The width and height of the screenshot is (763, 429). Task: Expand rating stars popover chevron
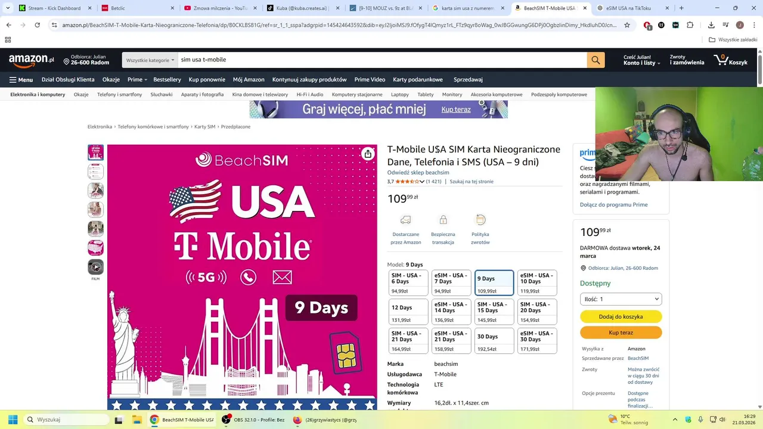[x=422, y=182]
